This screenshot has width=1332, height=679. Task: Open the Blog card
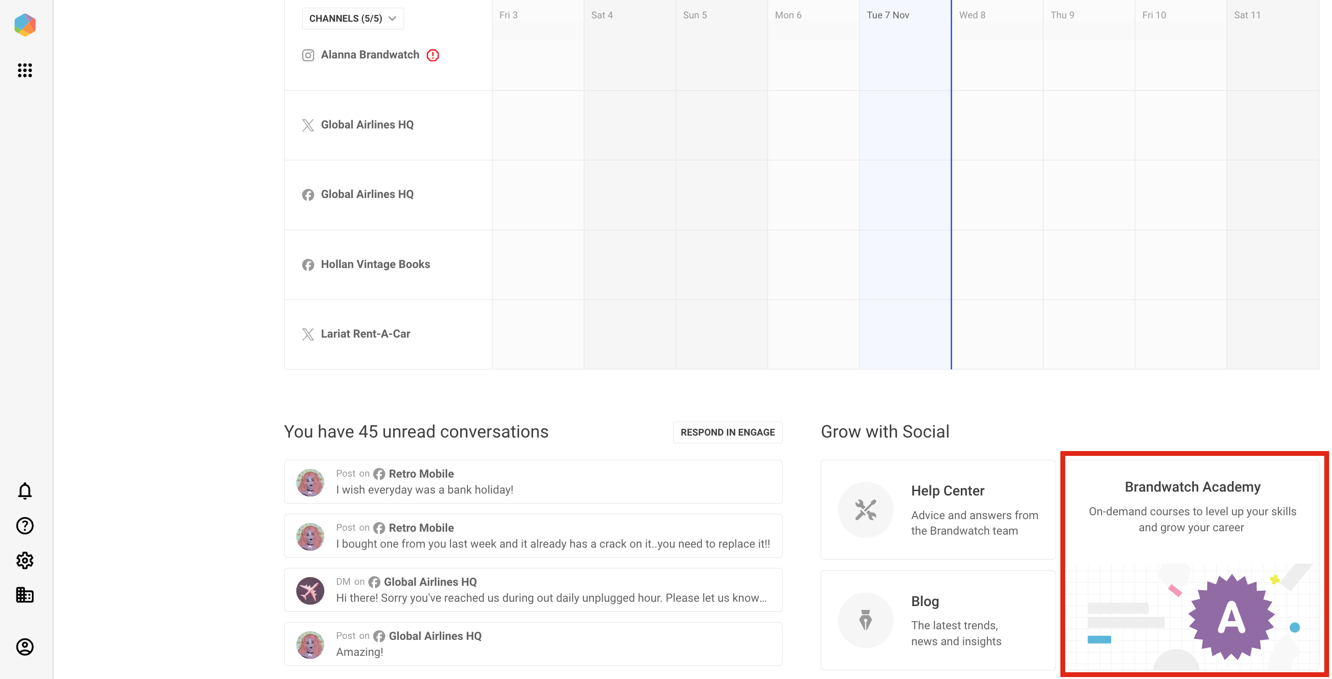tap(938, 620)
